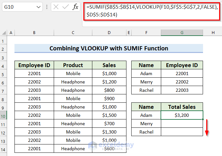Click sales value $1,200 in row 6
The image size is (222, 156).
point(109,82)
